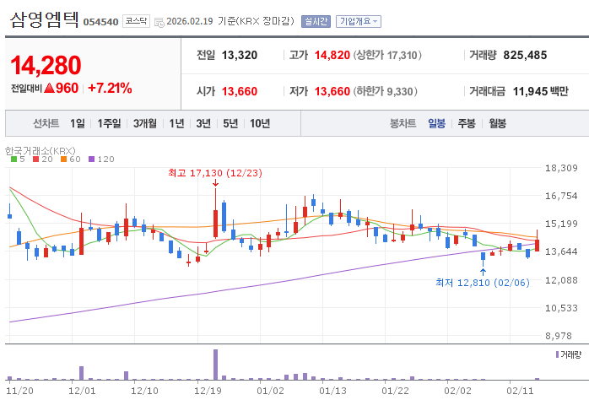Click the 전일 value 13,320
589x400 pixels.
pyautogui.click(x=240, y=55)
